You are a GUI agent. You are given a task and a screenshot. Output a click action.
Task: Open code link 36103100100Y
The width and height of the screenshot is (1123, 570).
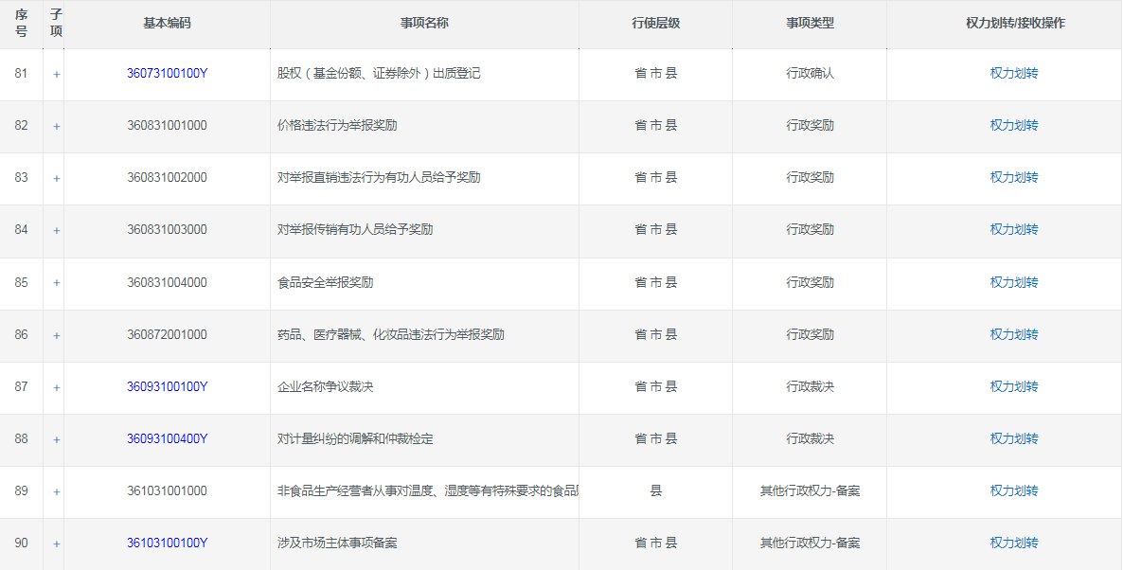167,543
